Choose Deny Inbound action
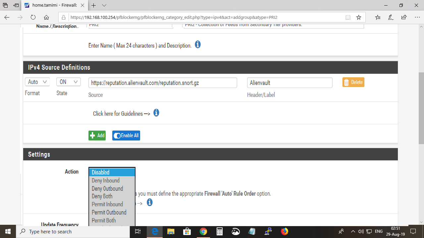This screenshot has width=424, height=238. pyautogui.click(x=112, y=180)
